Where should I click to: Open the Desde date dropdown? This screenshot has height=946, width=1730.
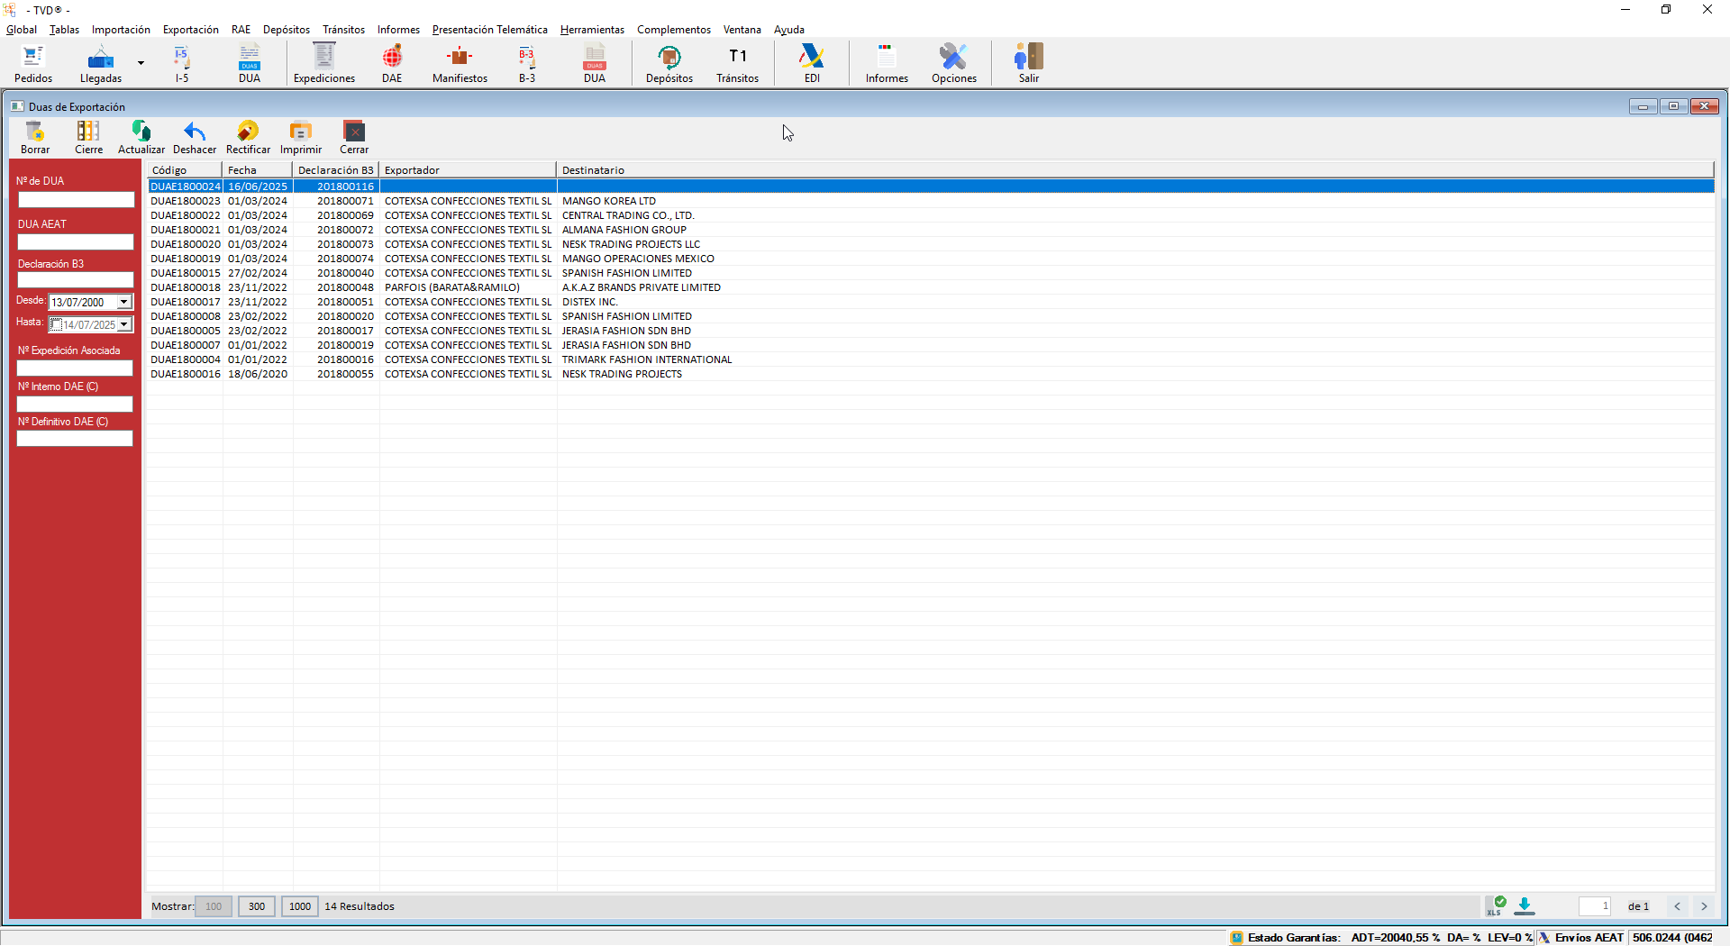pos(124,302)
